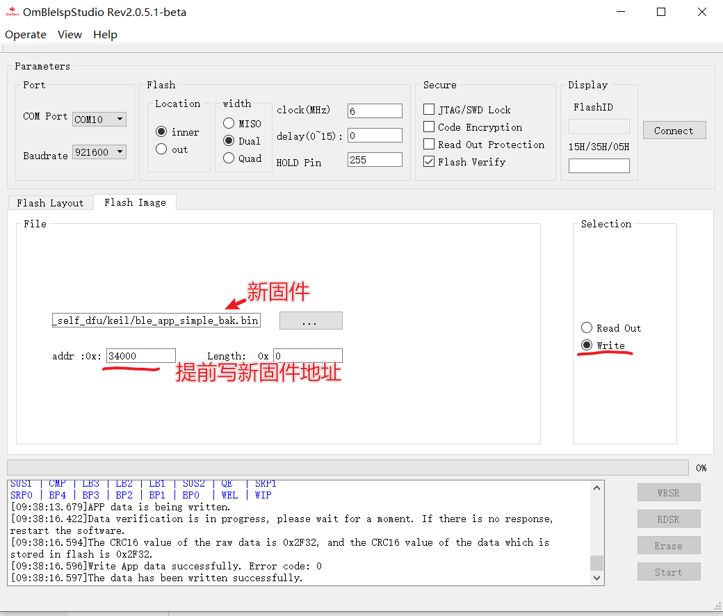Click the OmBleIspStudio app icon in title bar
Screen dimensions: 723x616
(12, 12)
